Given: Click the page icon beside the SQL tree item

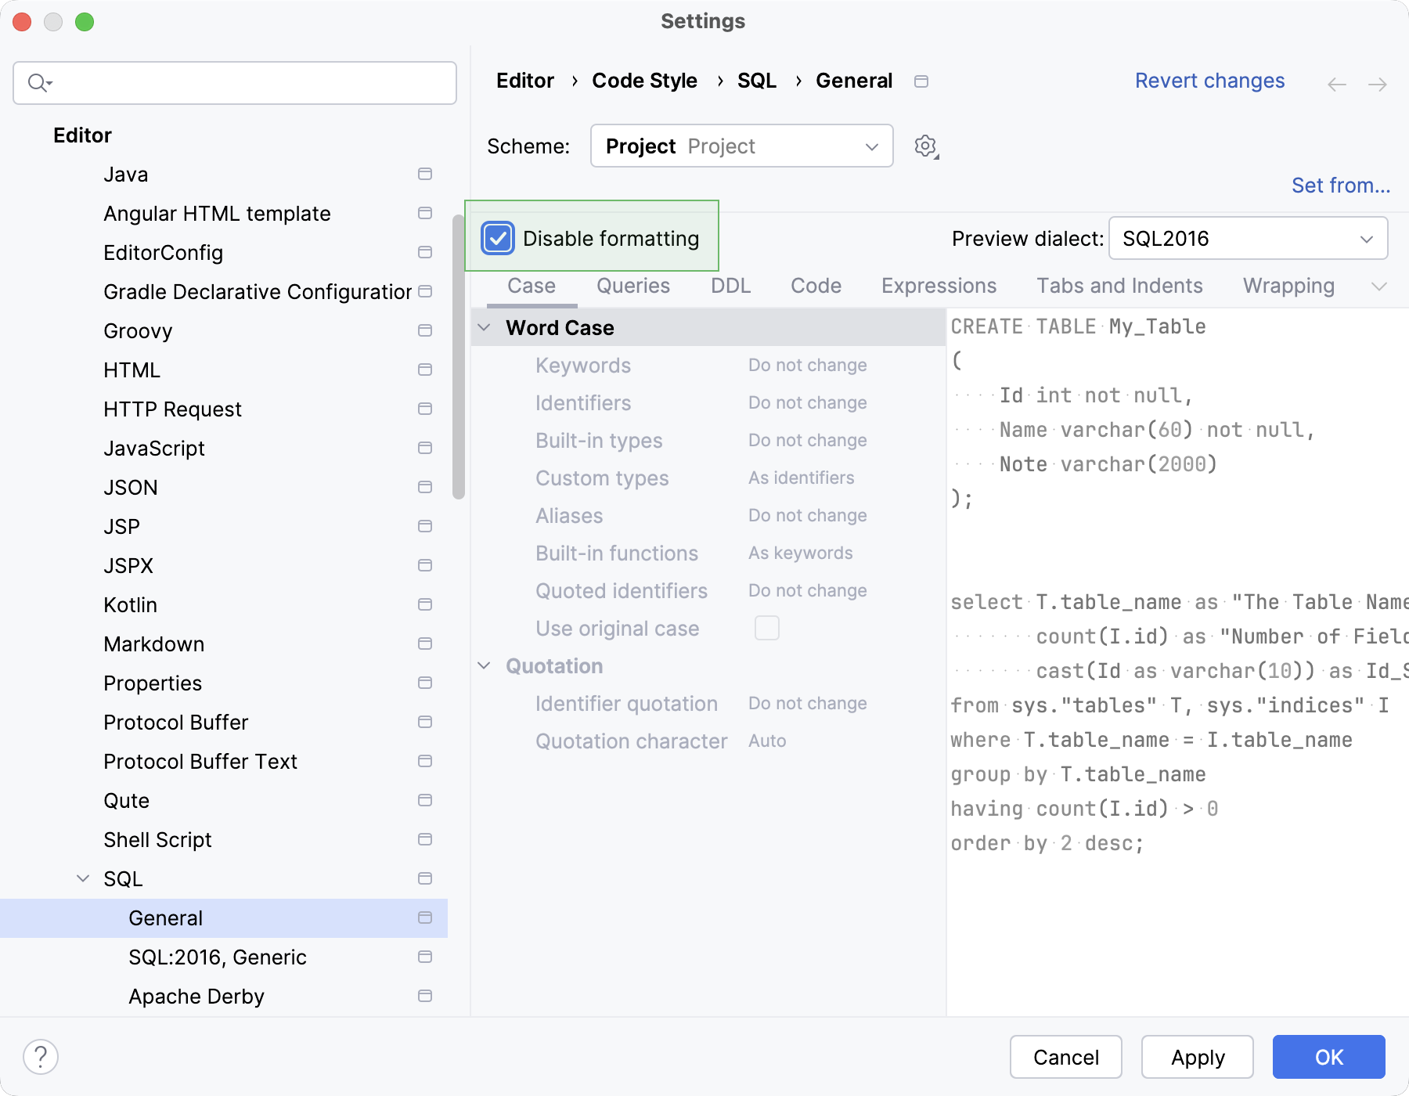Looking at the screenshot, I should [x=425, y=878].
